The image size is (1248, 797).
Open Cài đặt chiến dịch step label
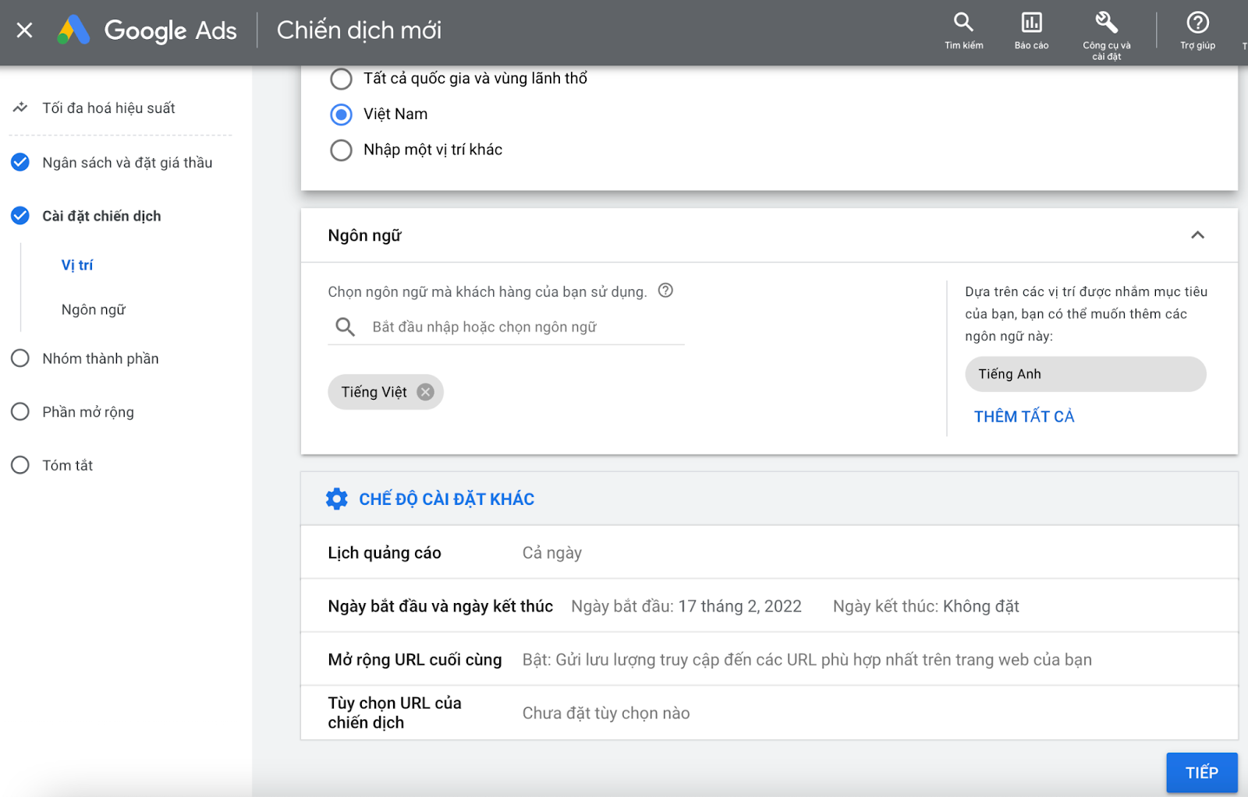101,216
